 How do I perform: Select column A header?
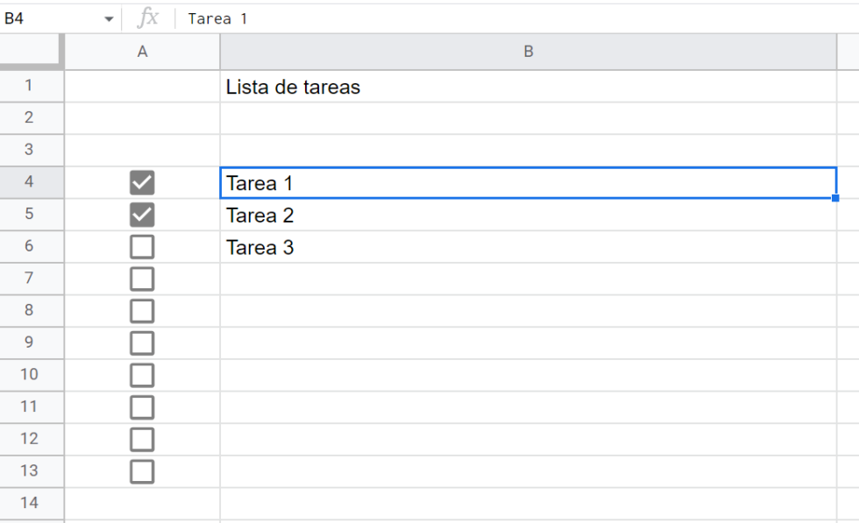142,52
